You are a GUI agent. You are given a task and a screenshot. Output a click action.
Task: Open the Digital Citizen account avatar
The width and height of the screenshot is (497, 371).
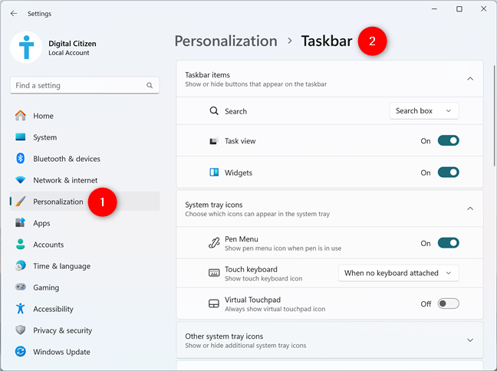(26, 48)
